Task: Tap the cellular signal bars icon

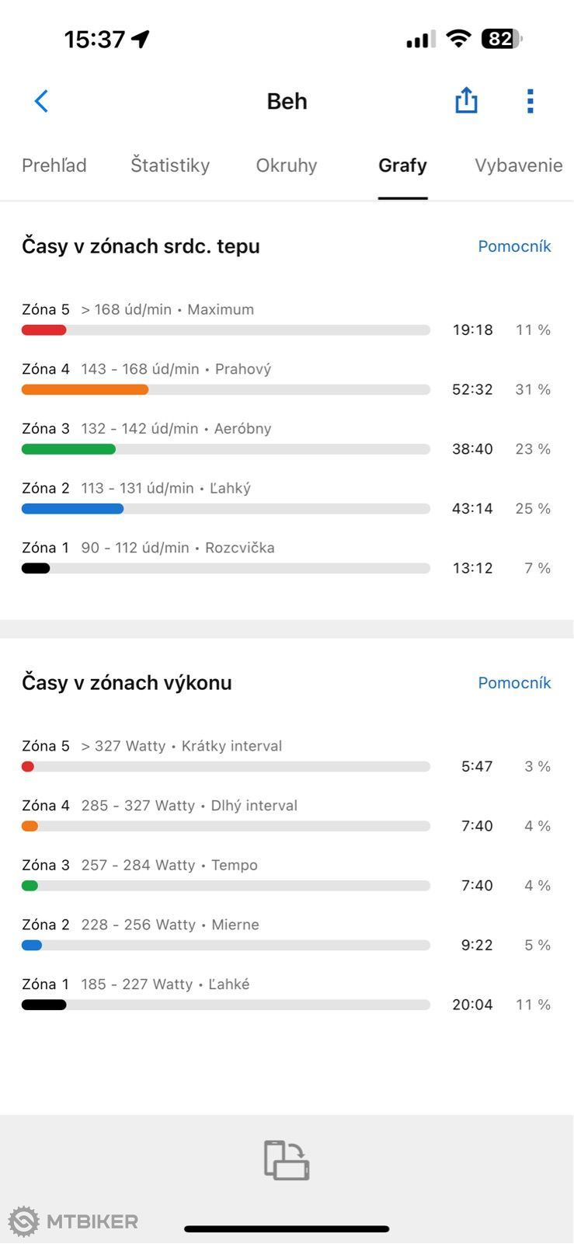Action: click(421, 40)
